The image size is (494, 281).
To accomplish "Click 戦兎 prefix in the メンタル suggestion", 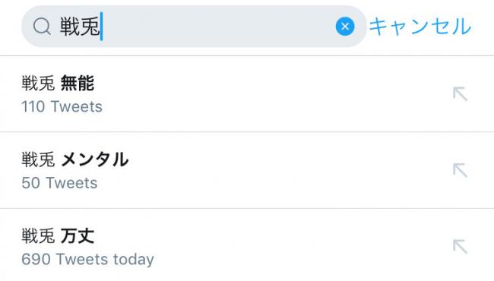I will pos(38,159).
